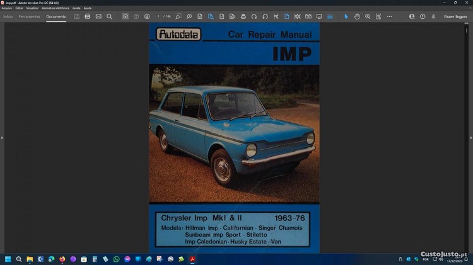Open the notifications bell

433,16
